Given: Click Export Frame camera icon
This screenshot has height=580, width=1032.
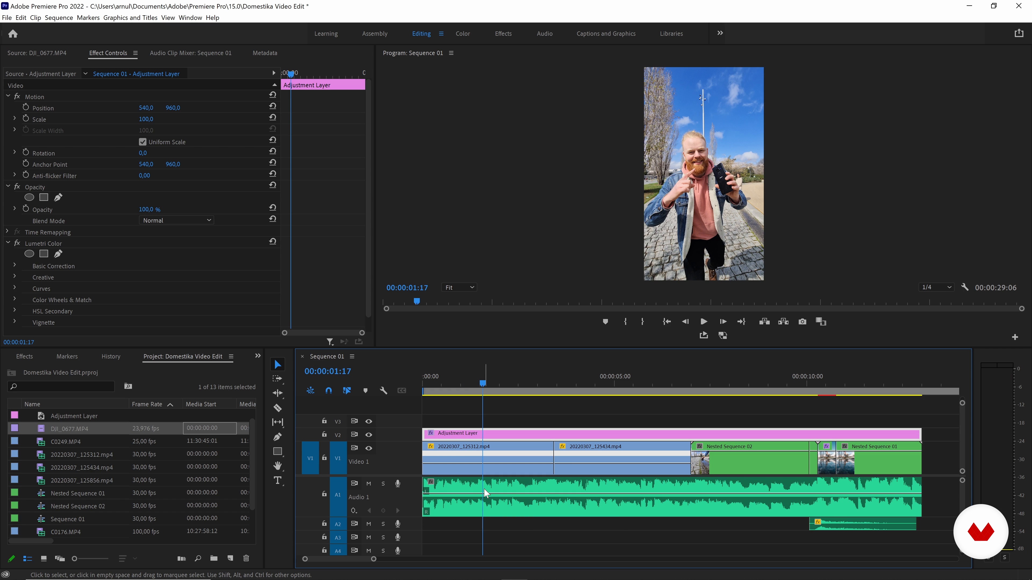Looking at the screenshot, I should [x=802, y=321].
